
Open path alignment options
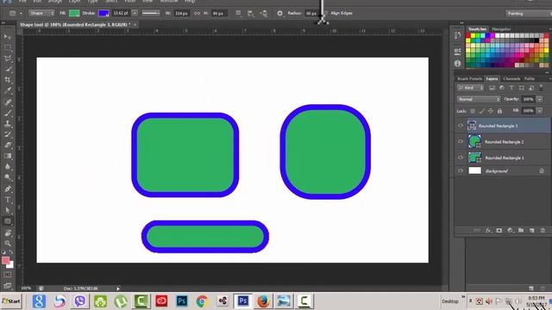click(251, 14)
